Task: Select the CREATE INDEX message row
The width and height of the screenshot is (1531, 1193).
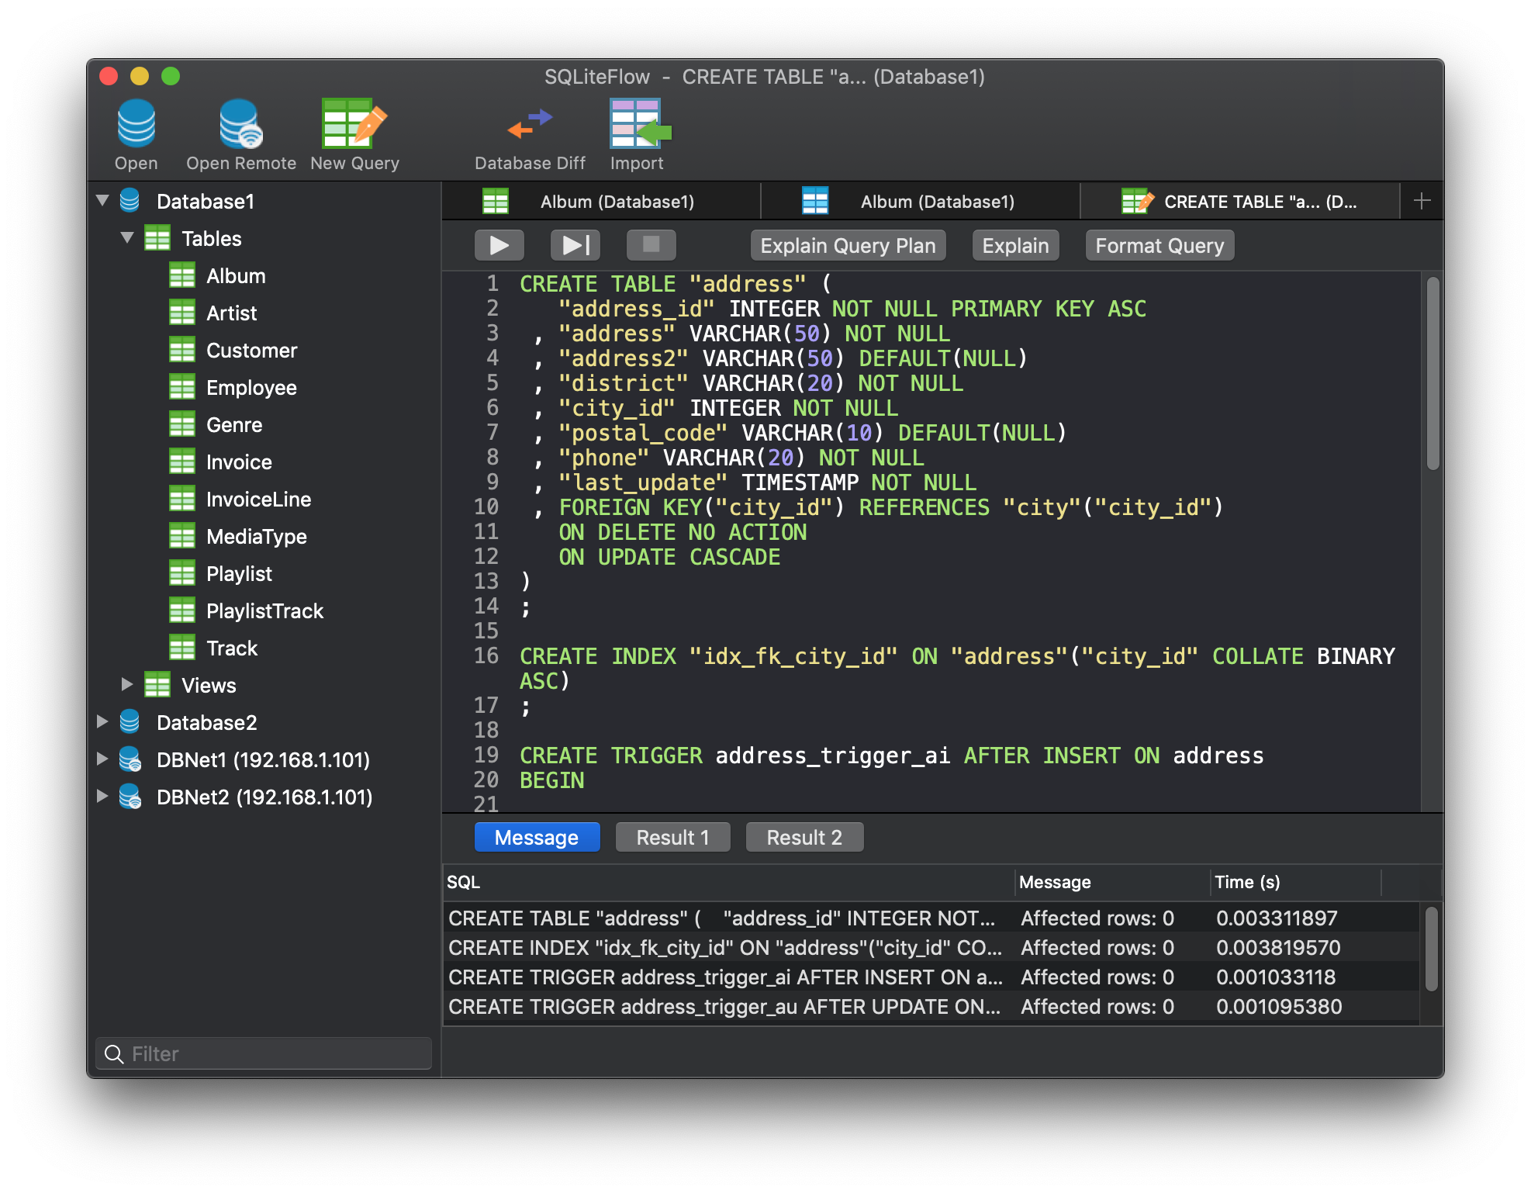Action: [931, 948]
